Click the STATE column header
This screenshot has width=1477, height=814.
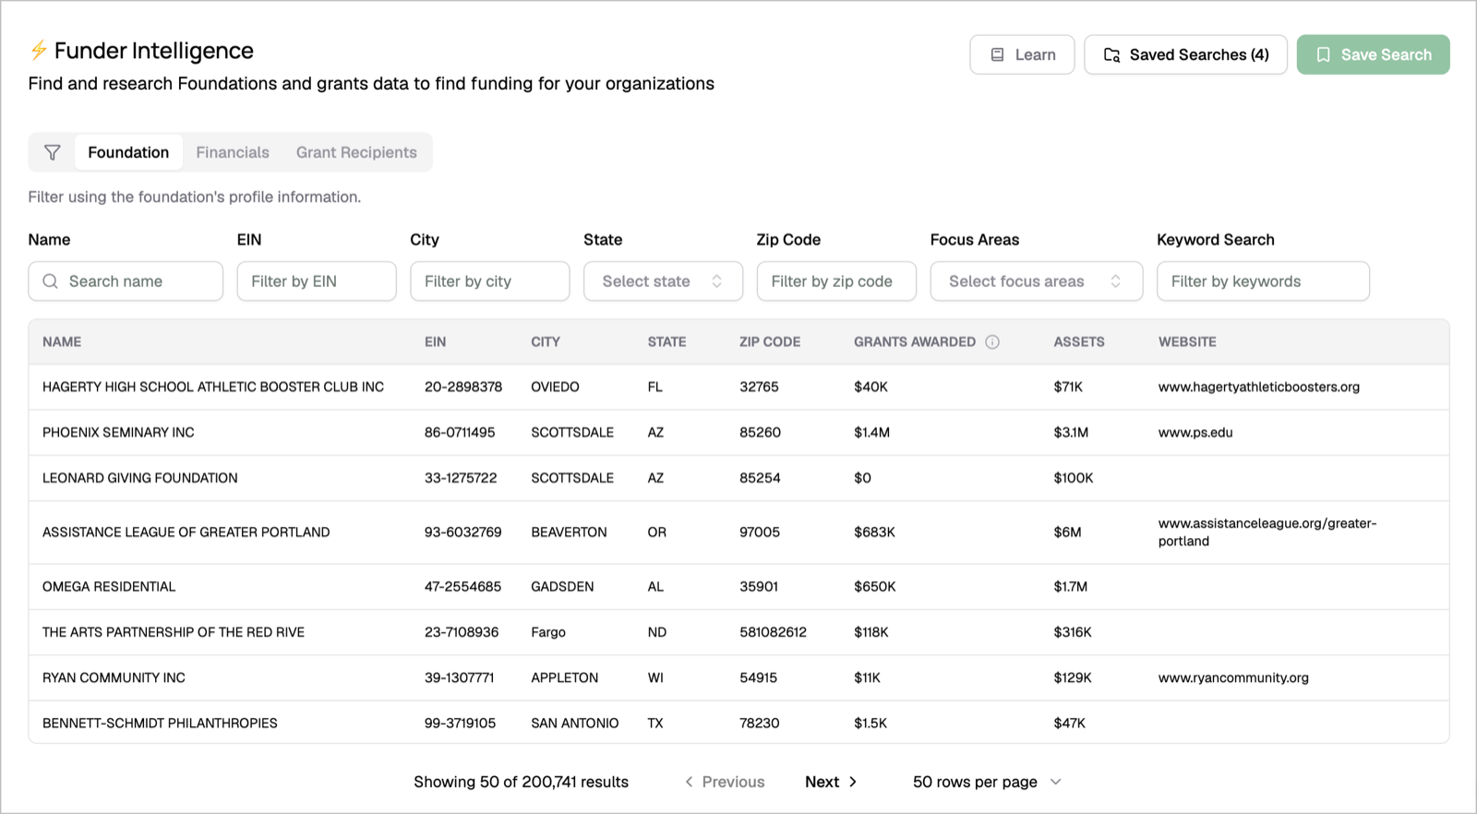(666, 341)
